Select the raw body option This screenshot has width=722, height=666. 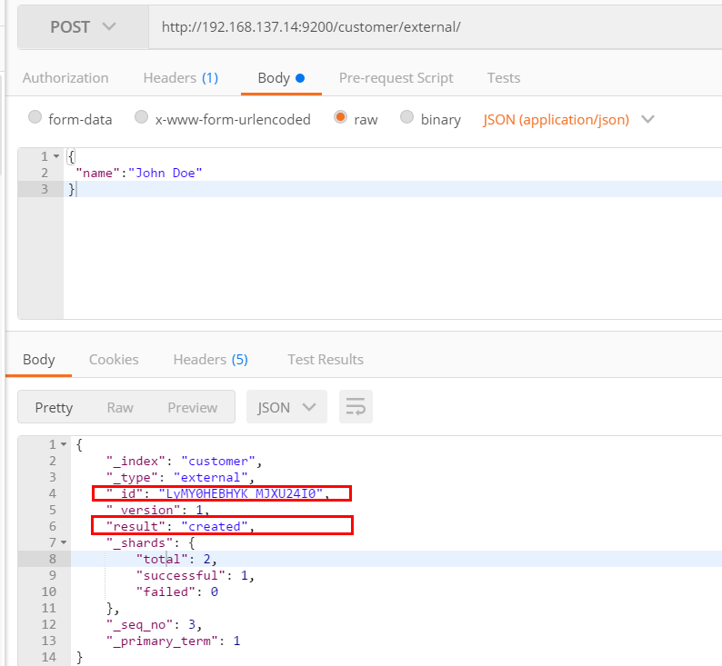point(340,118)
